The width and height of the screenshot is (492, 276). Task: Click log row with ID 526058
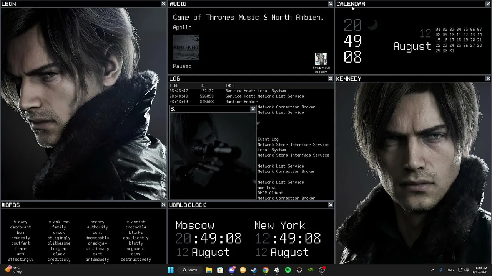click(251, 96)
